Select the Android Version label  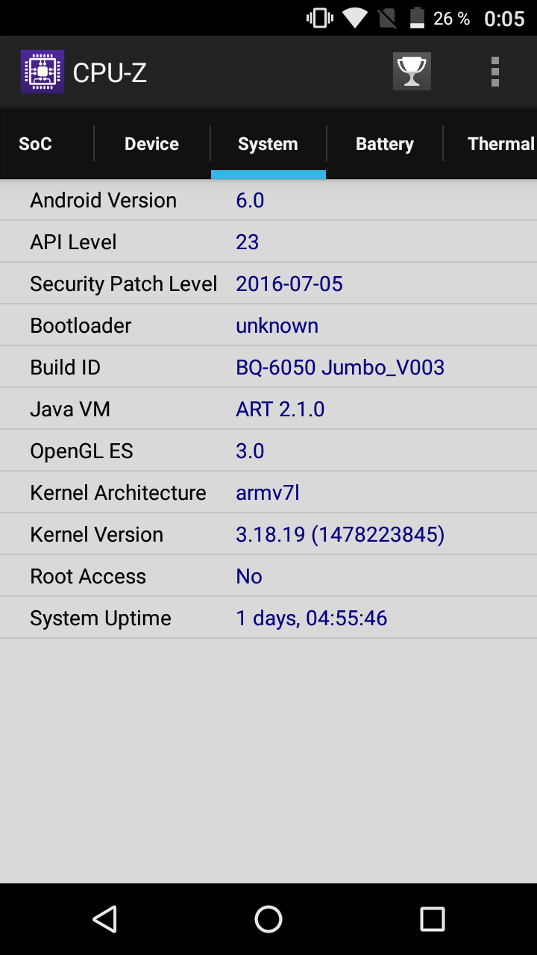(x=103, y=200)
